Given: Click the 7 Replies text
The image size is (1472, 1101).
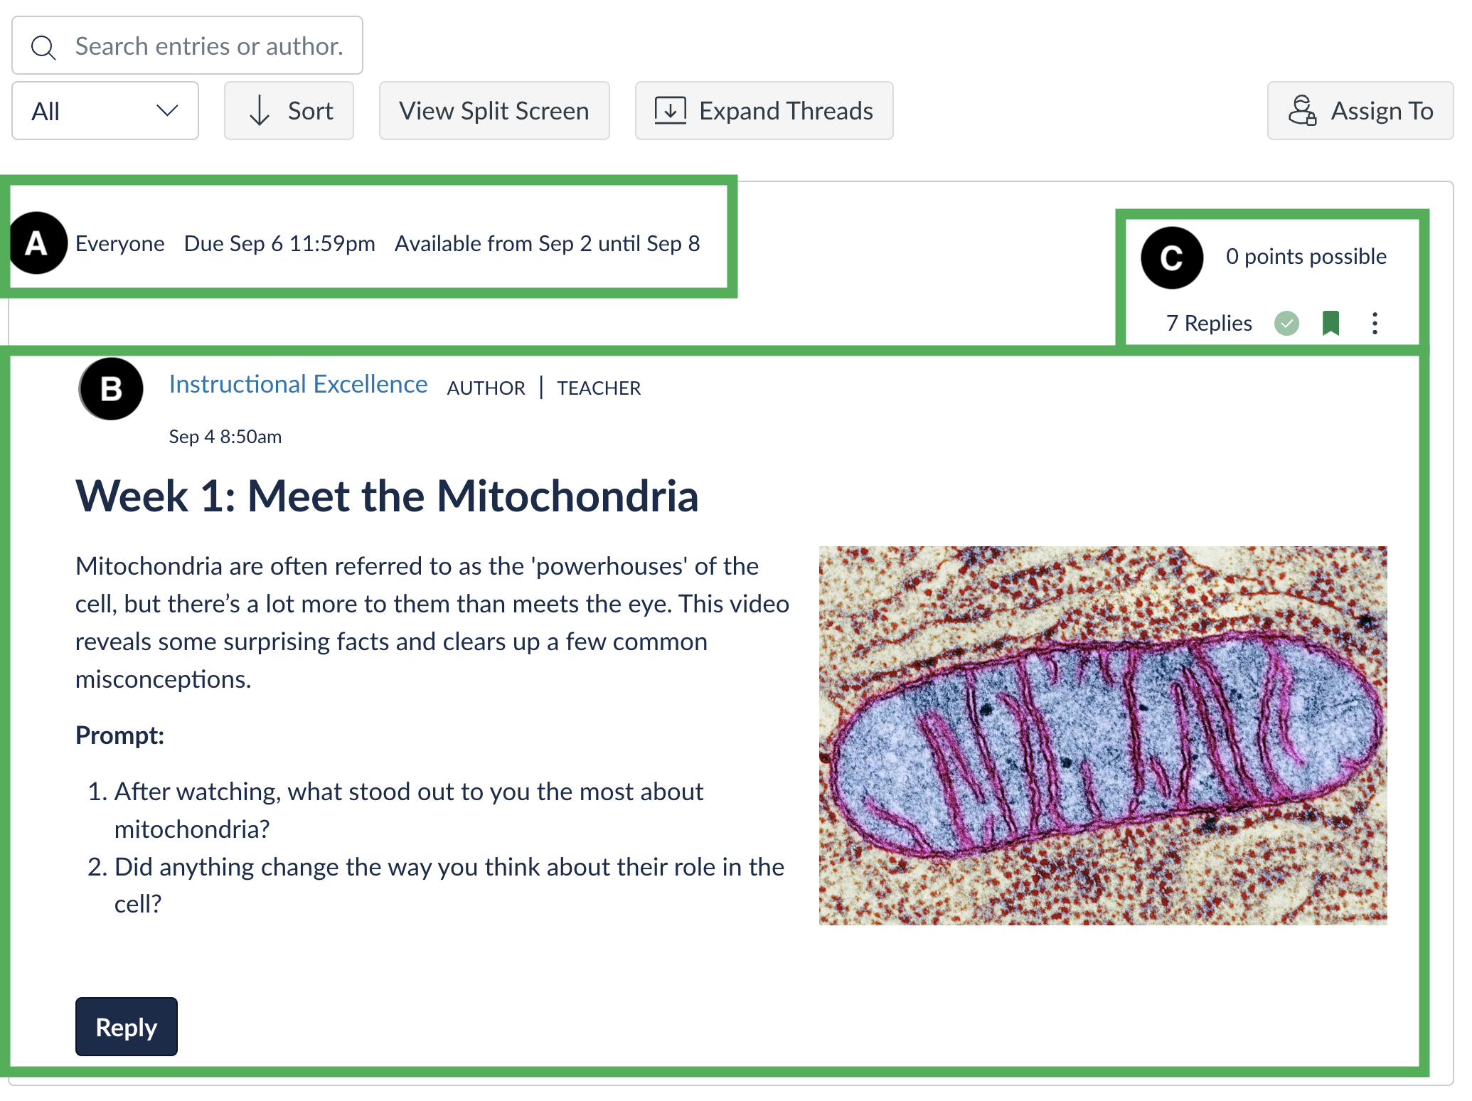Looking at the screenshot, I should [x=1209, y=324].
